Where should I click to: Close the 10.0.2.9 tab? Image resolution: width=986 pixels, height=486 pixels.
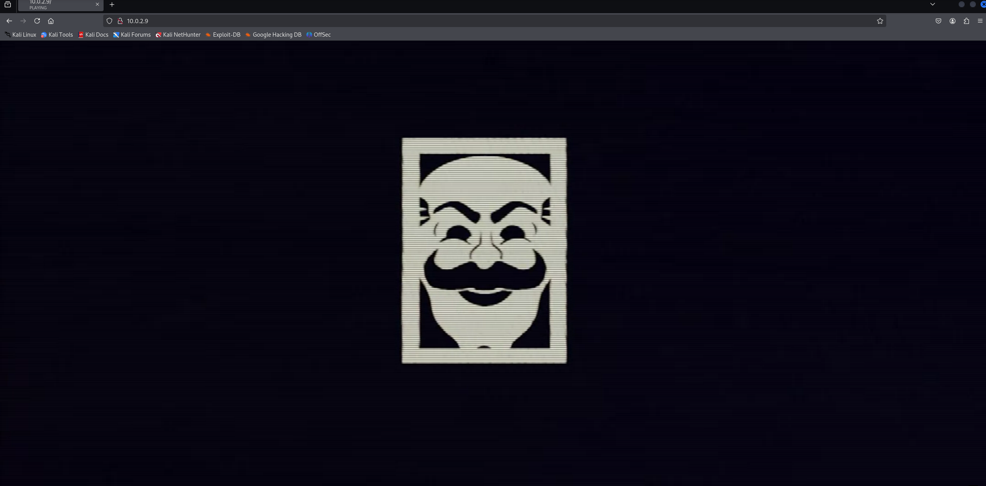[97, 4]
